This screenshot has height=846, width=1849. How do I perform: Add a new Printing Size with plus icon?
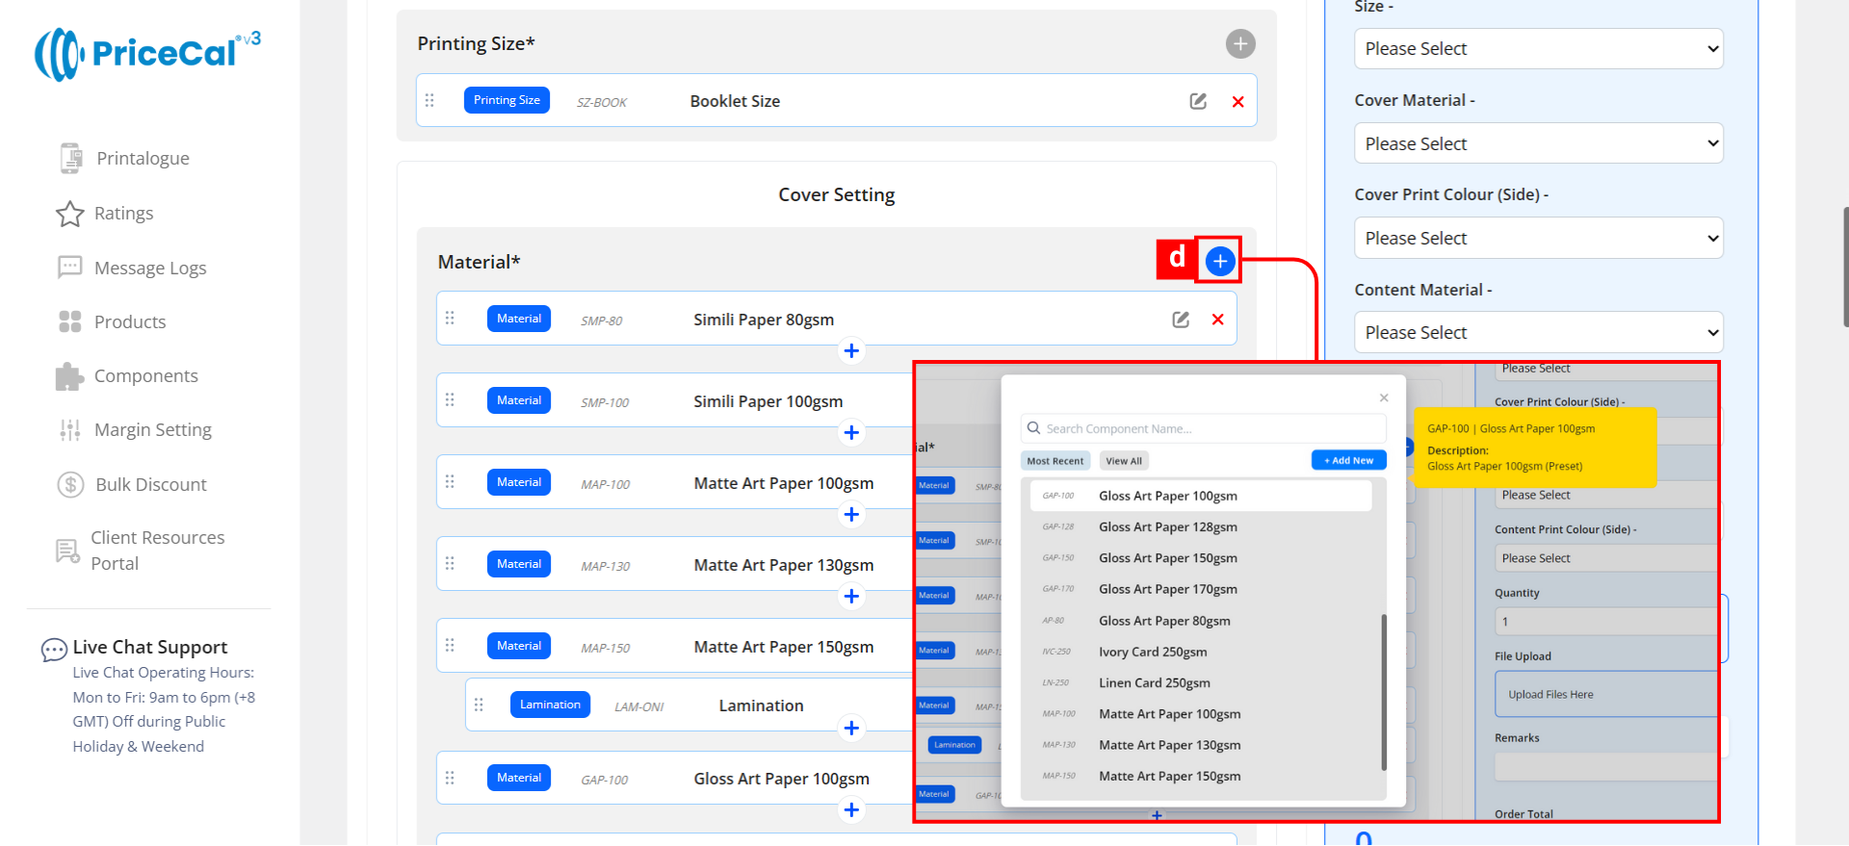tap(1239, 43)
